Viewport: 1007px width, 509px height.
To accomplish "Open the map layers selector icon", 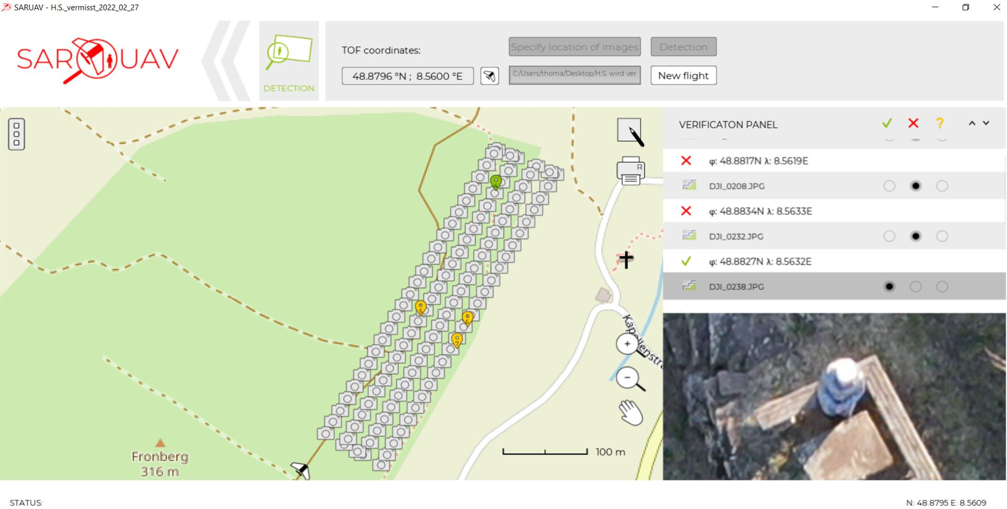I will coord(17,134).
